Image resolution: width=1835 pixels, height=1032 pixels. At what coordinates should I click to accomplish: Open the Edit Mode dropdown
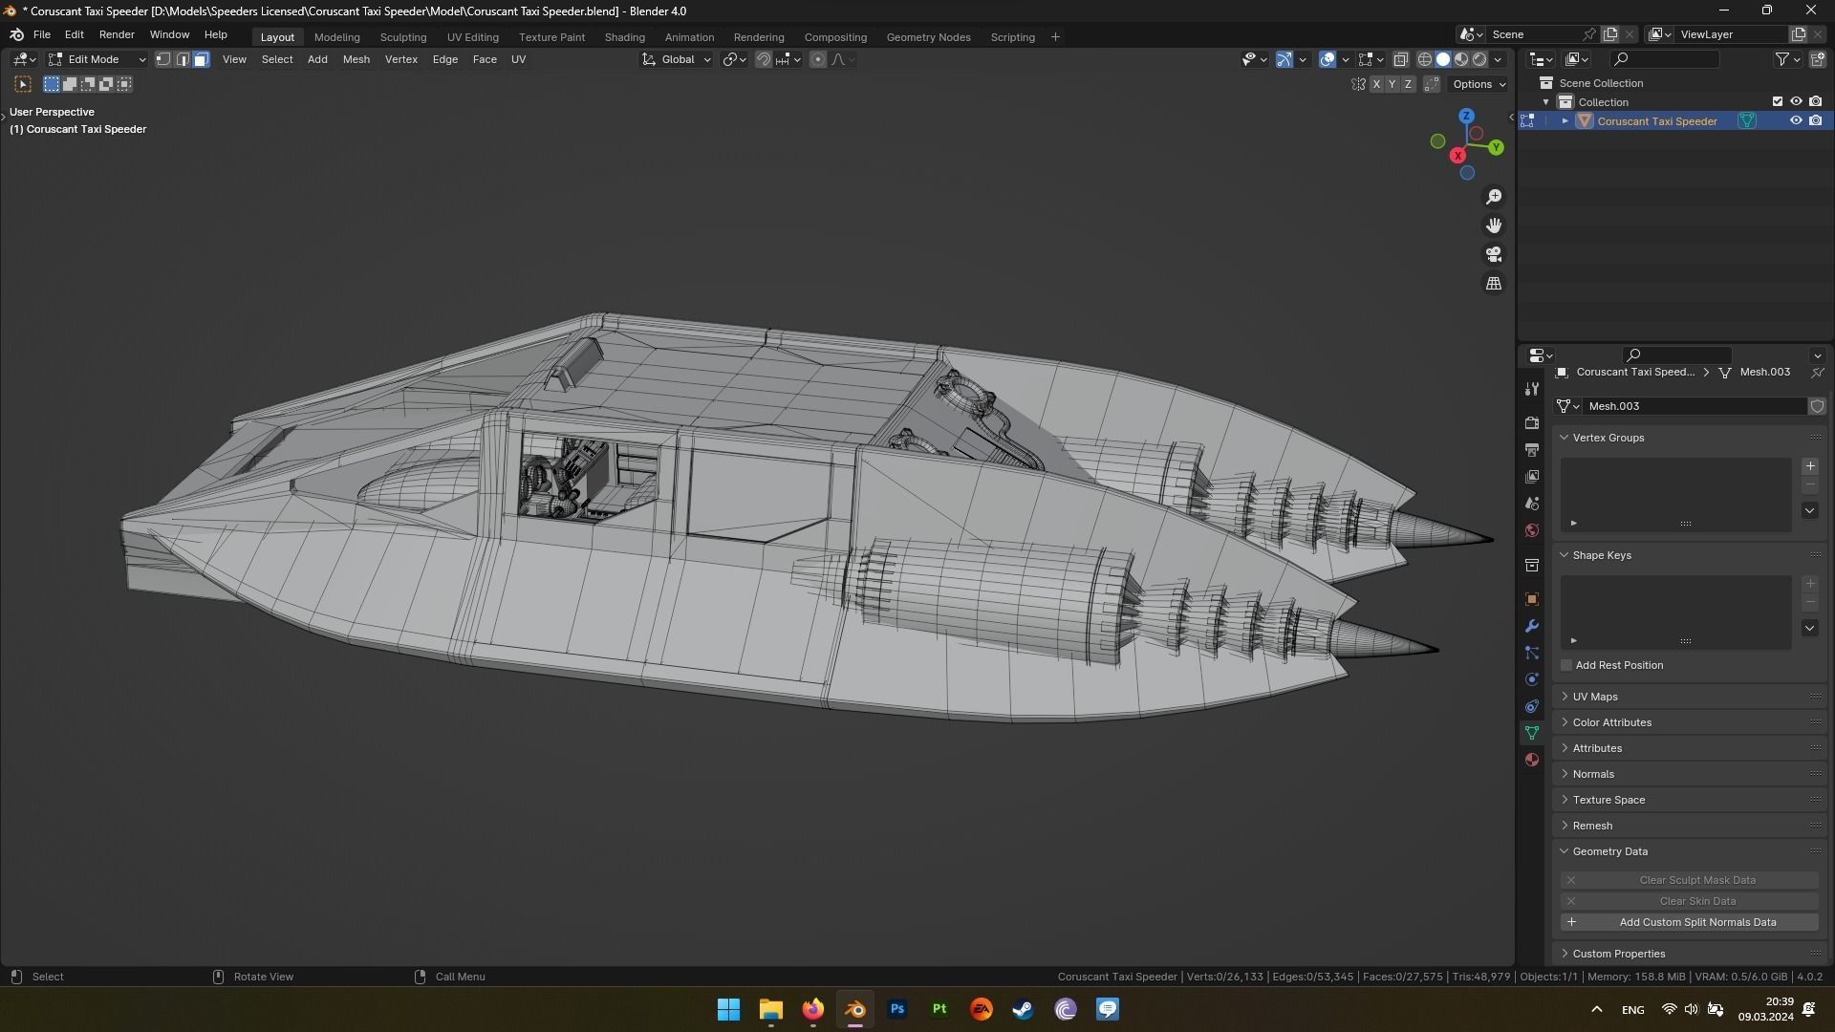[x=97, y=59]
